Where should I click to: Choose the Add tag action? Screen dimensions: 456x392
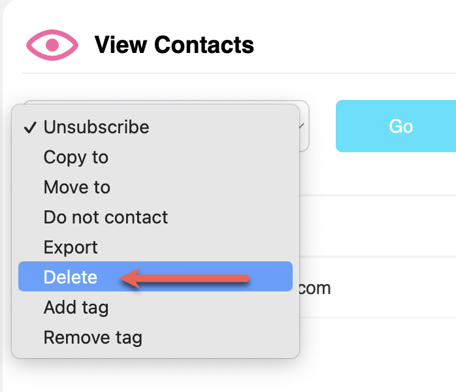[x=76, y=308]
